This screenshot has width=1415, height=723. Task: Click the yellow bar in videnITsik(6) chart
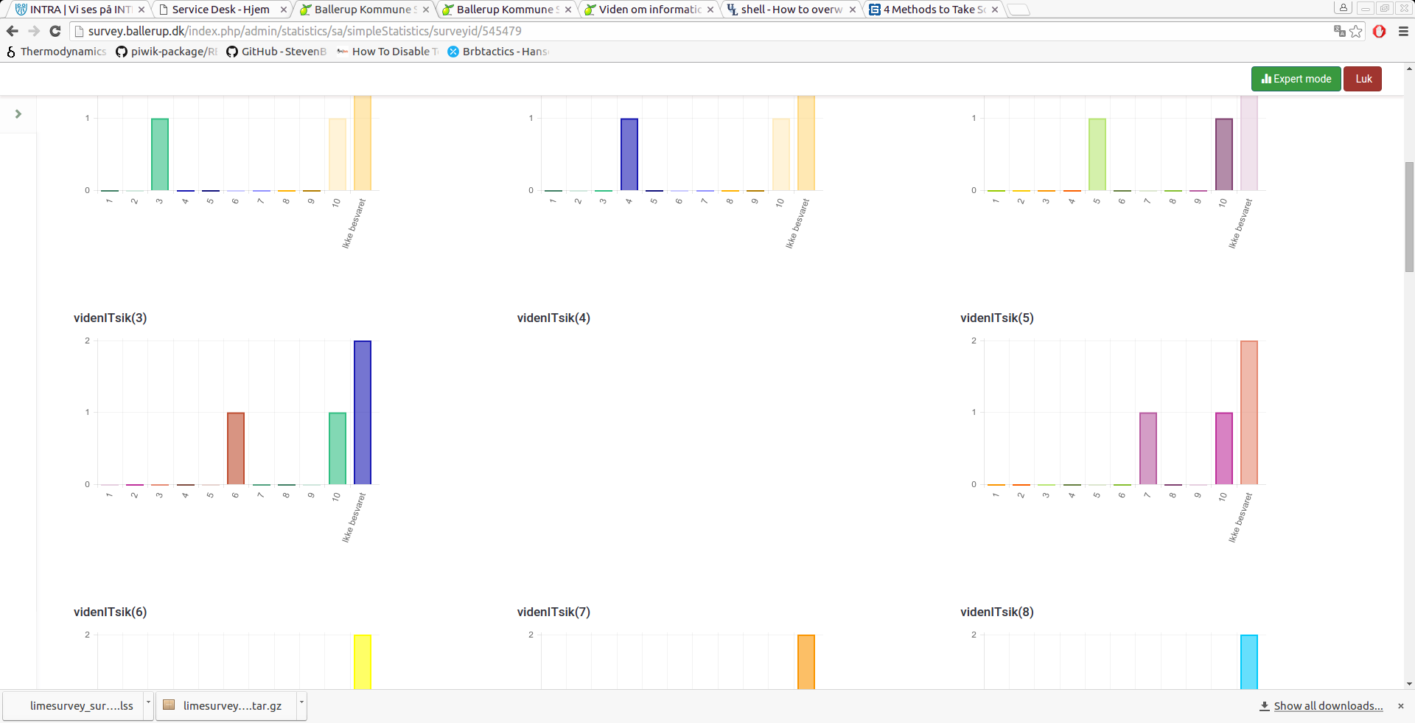point(363,663)
